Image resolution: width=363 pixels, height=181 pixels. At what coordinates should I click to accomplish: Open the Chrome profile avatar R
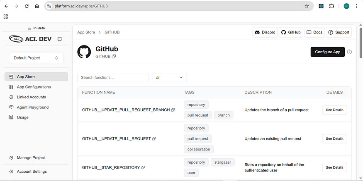pyautogui.click(x=346, y=6)
